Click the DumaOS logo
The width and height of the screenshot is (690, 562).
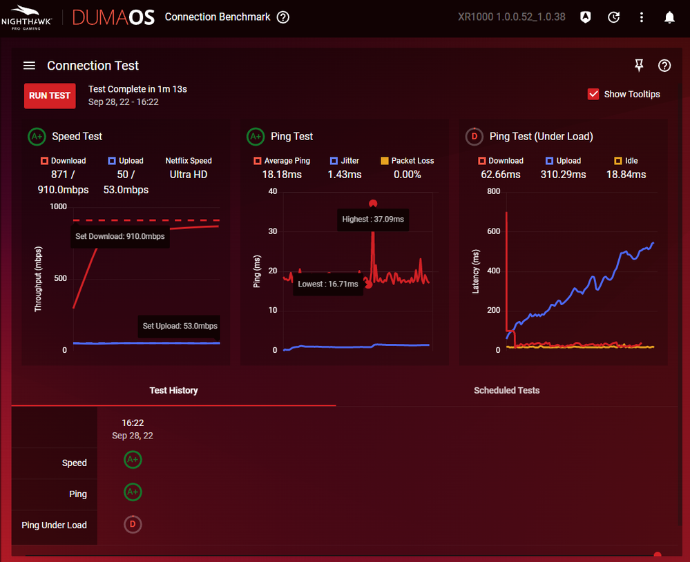coord(113,17)
